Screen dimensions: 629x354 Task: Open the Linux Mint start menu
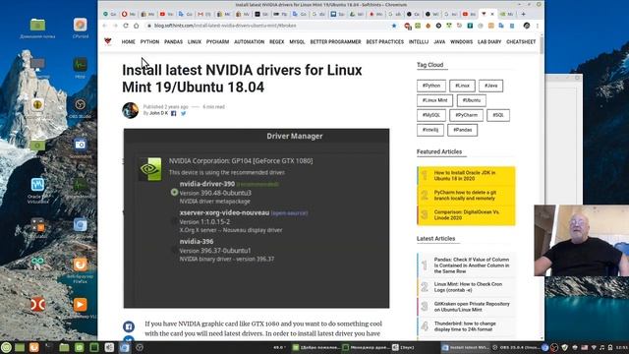click(6, 347)
